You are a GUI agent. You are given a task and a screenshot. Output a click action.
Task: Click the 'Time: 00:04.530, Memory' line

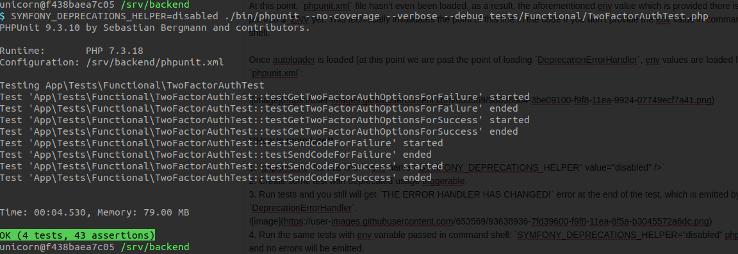point(95,212)
